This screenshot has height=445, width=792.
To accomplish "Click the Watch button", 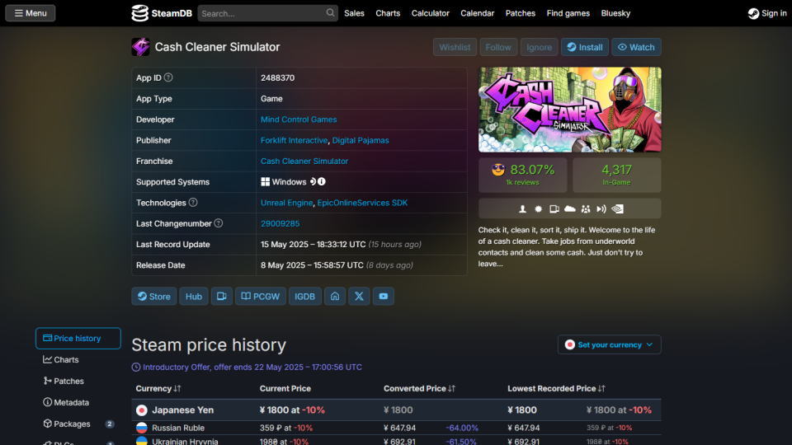I will click(636, 47).
